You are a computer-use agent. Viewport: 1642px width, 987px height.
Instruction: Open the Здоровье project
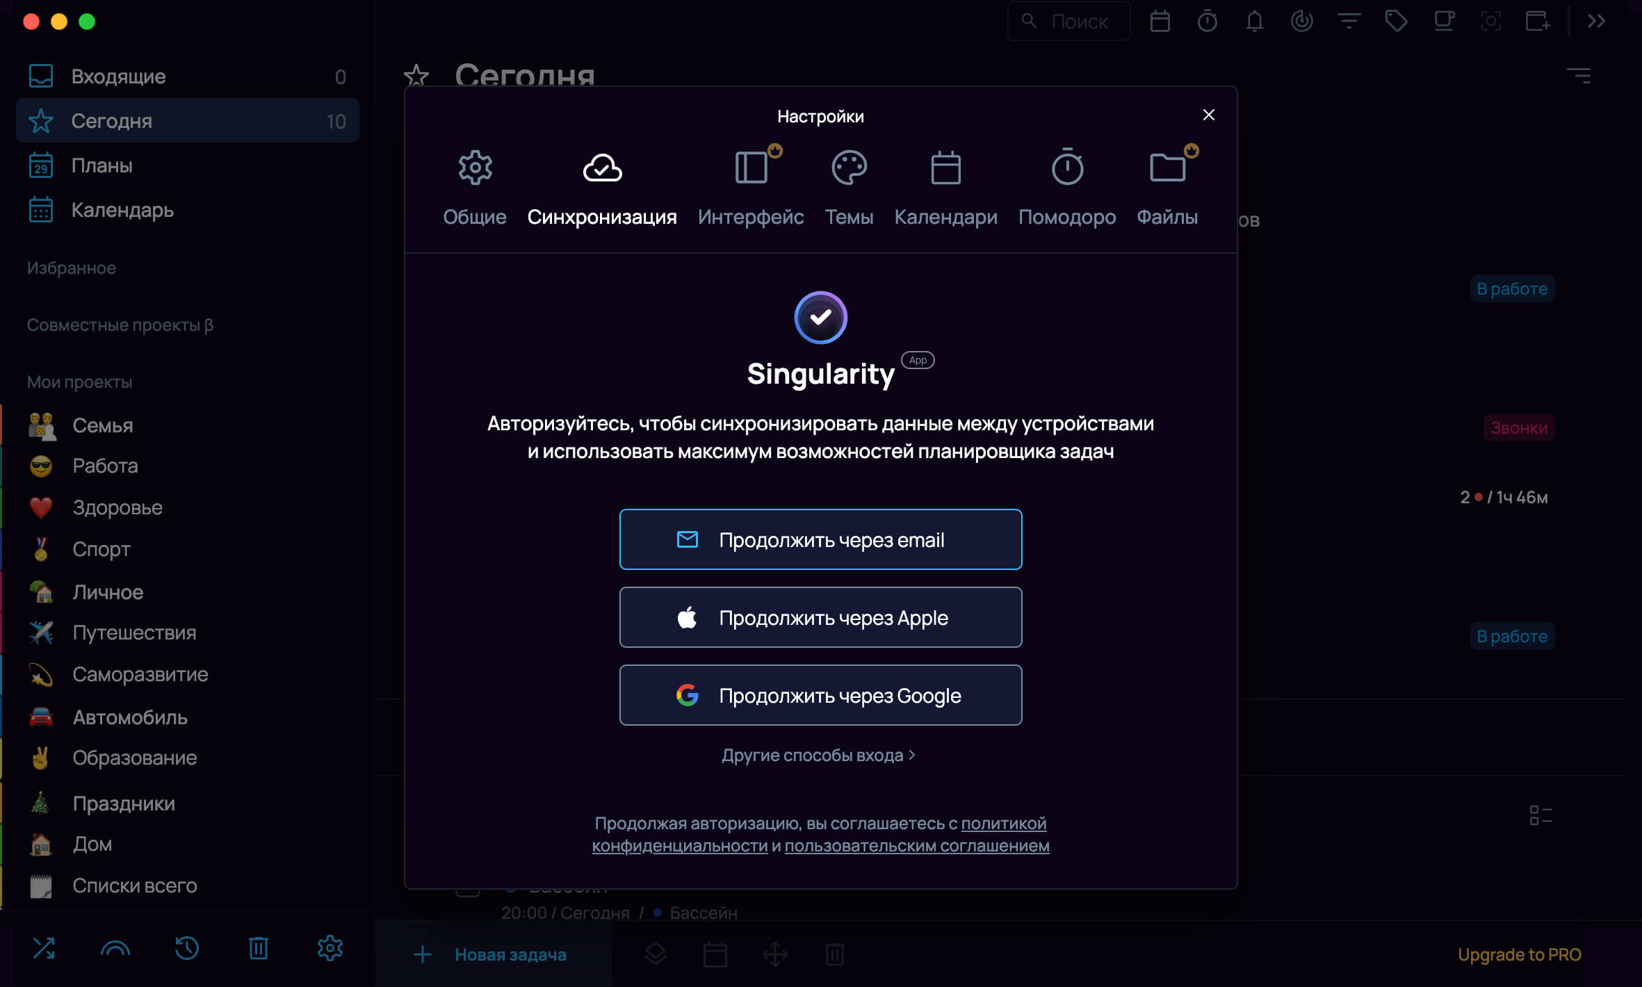point(188,507)
